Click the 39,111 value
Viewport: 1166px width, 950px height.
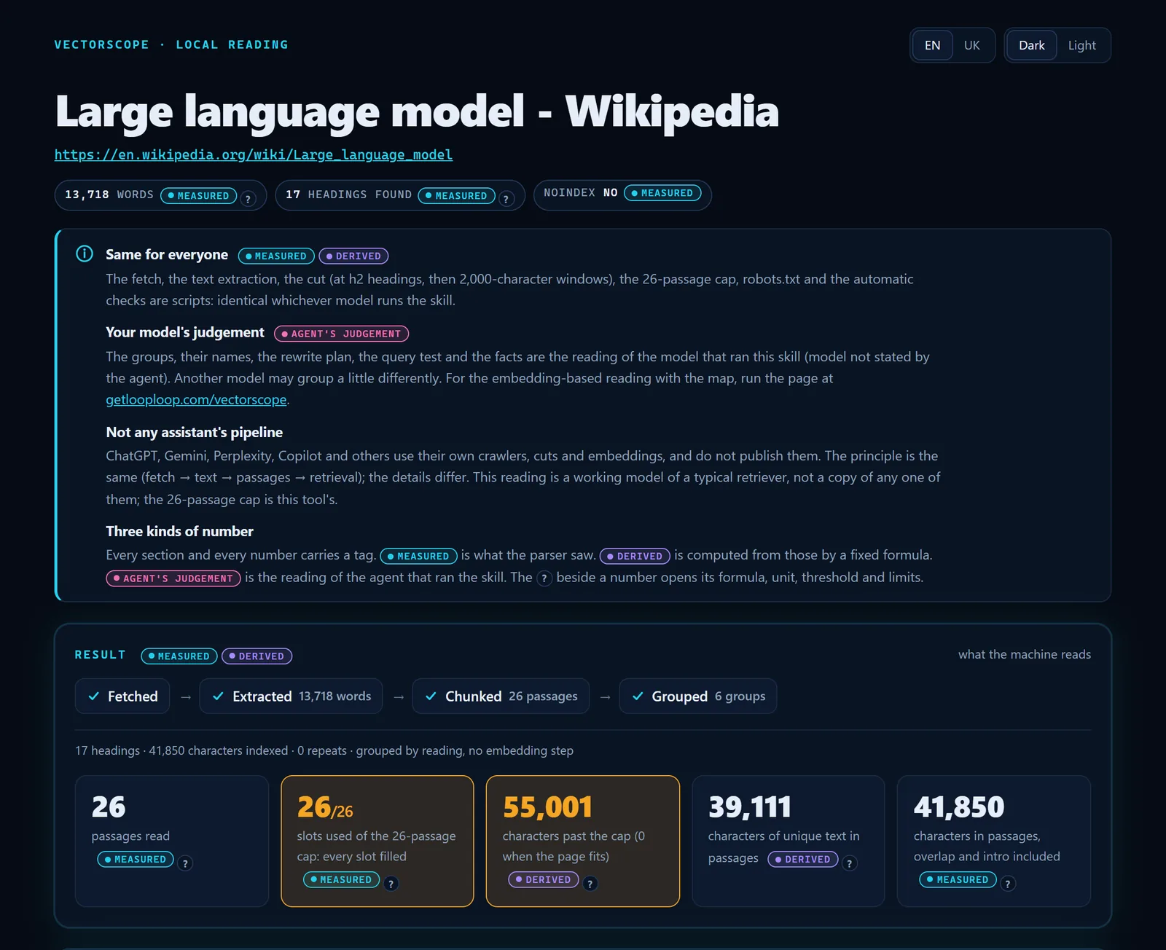(750, 807)
